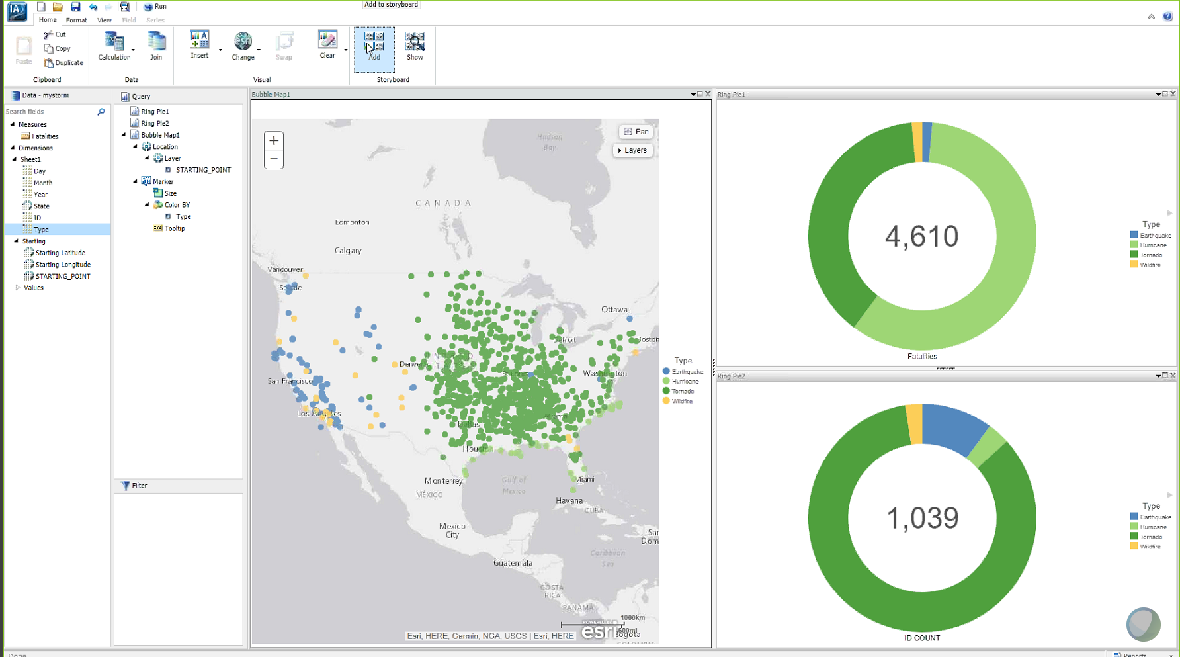The height and width of the screenshot is (657, 1180).
Task: Toggle the Pan mode on map
Action: coord(636,132)
